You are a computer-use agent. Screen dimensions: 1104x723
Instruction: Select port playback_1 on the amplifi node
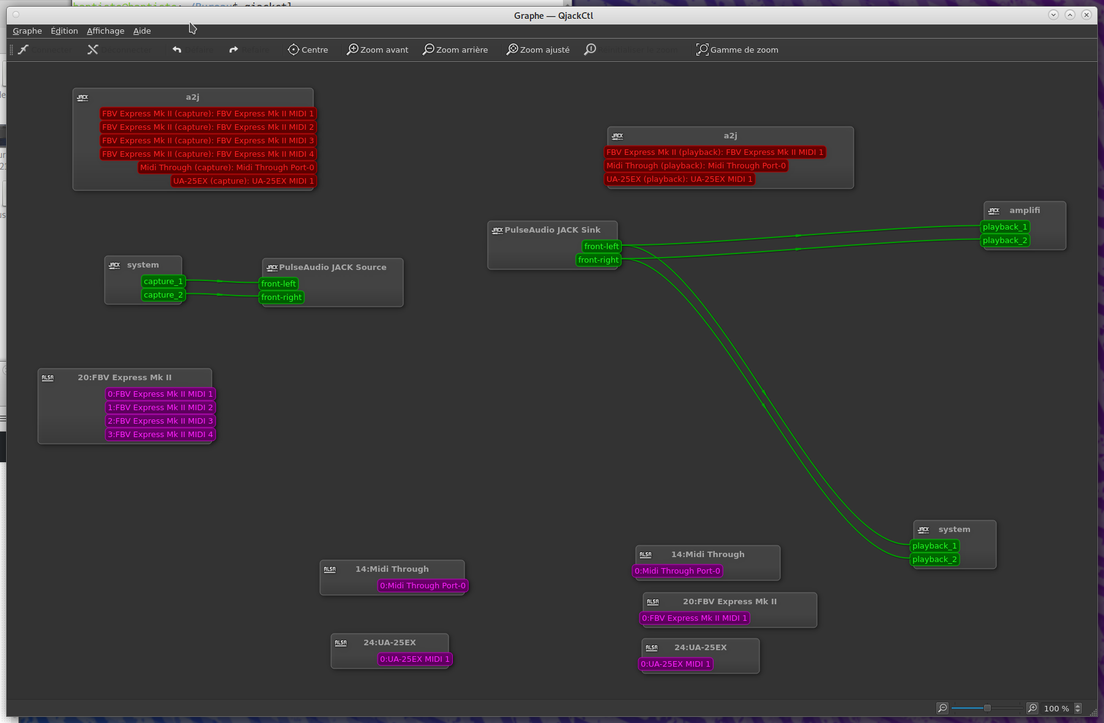click(1005, 227)
